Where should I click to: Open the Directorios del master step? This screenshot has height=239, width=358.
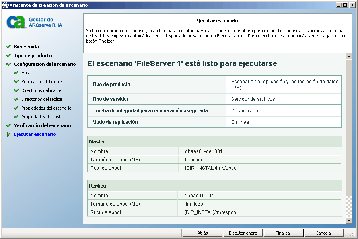coord(42,90)
